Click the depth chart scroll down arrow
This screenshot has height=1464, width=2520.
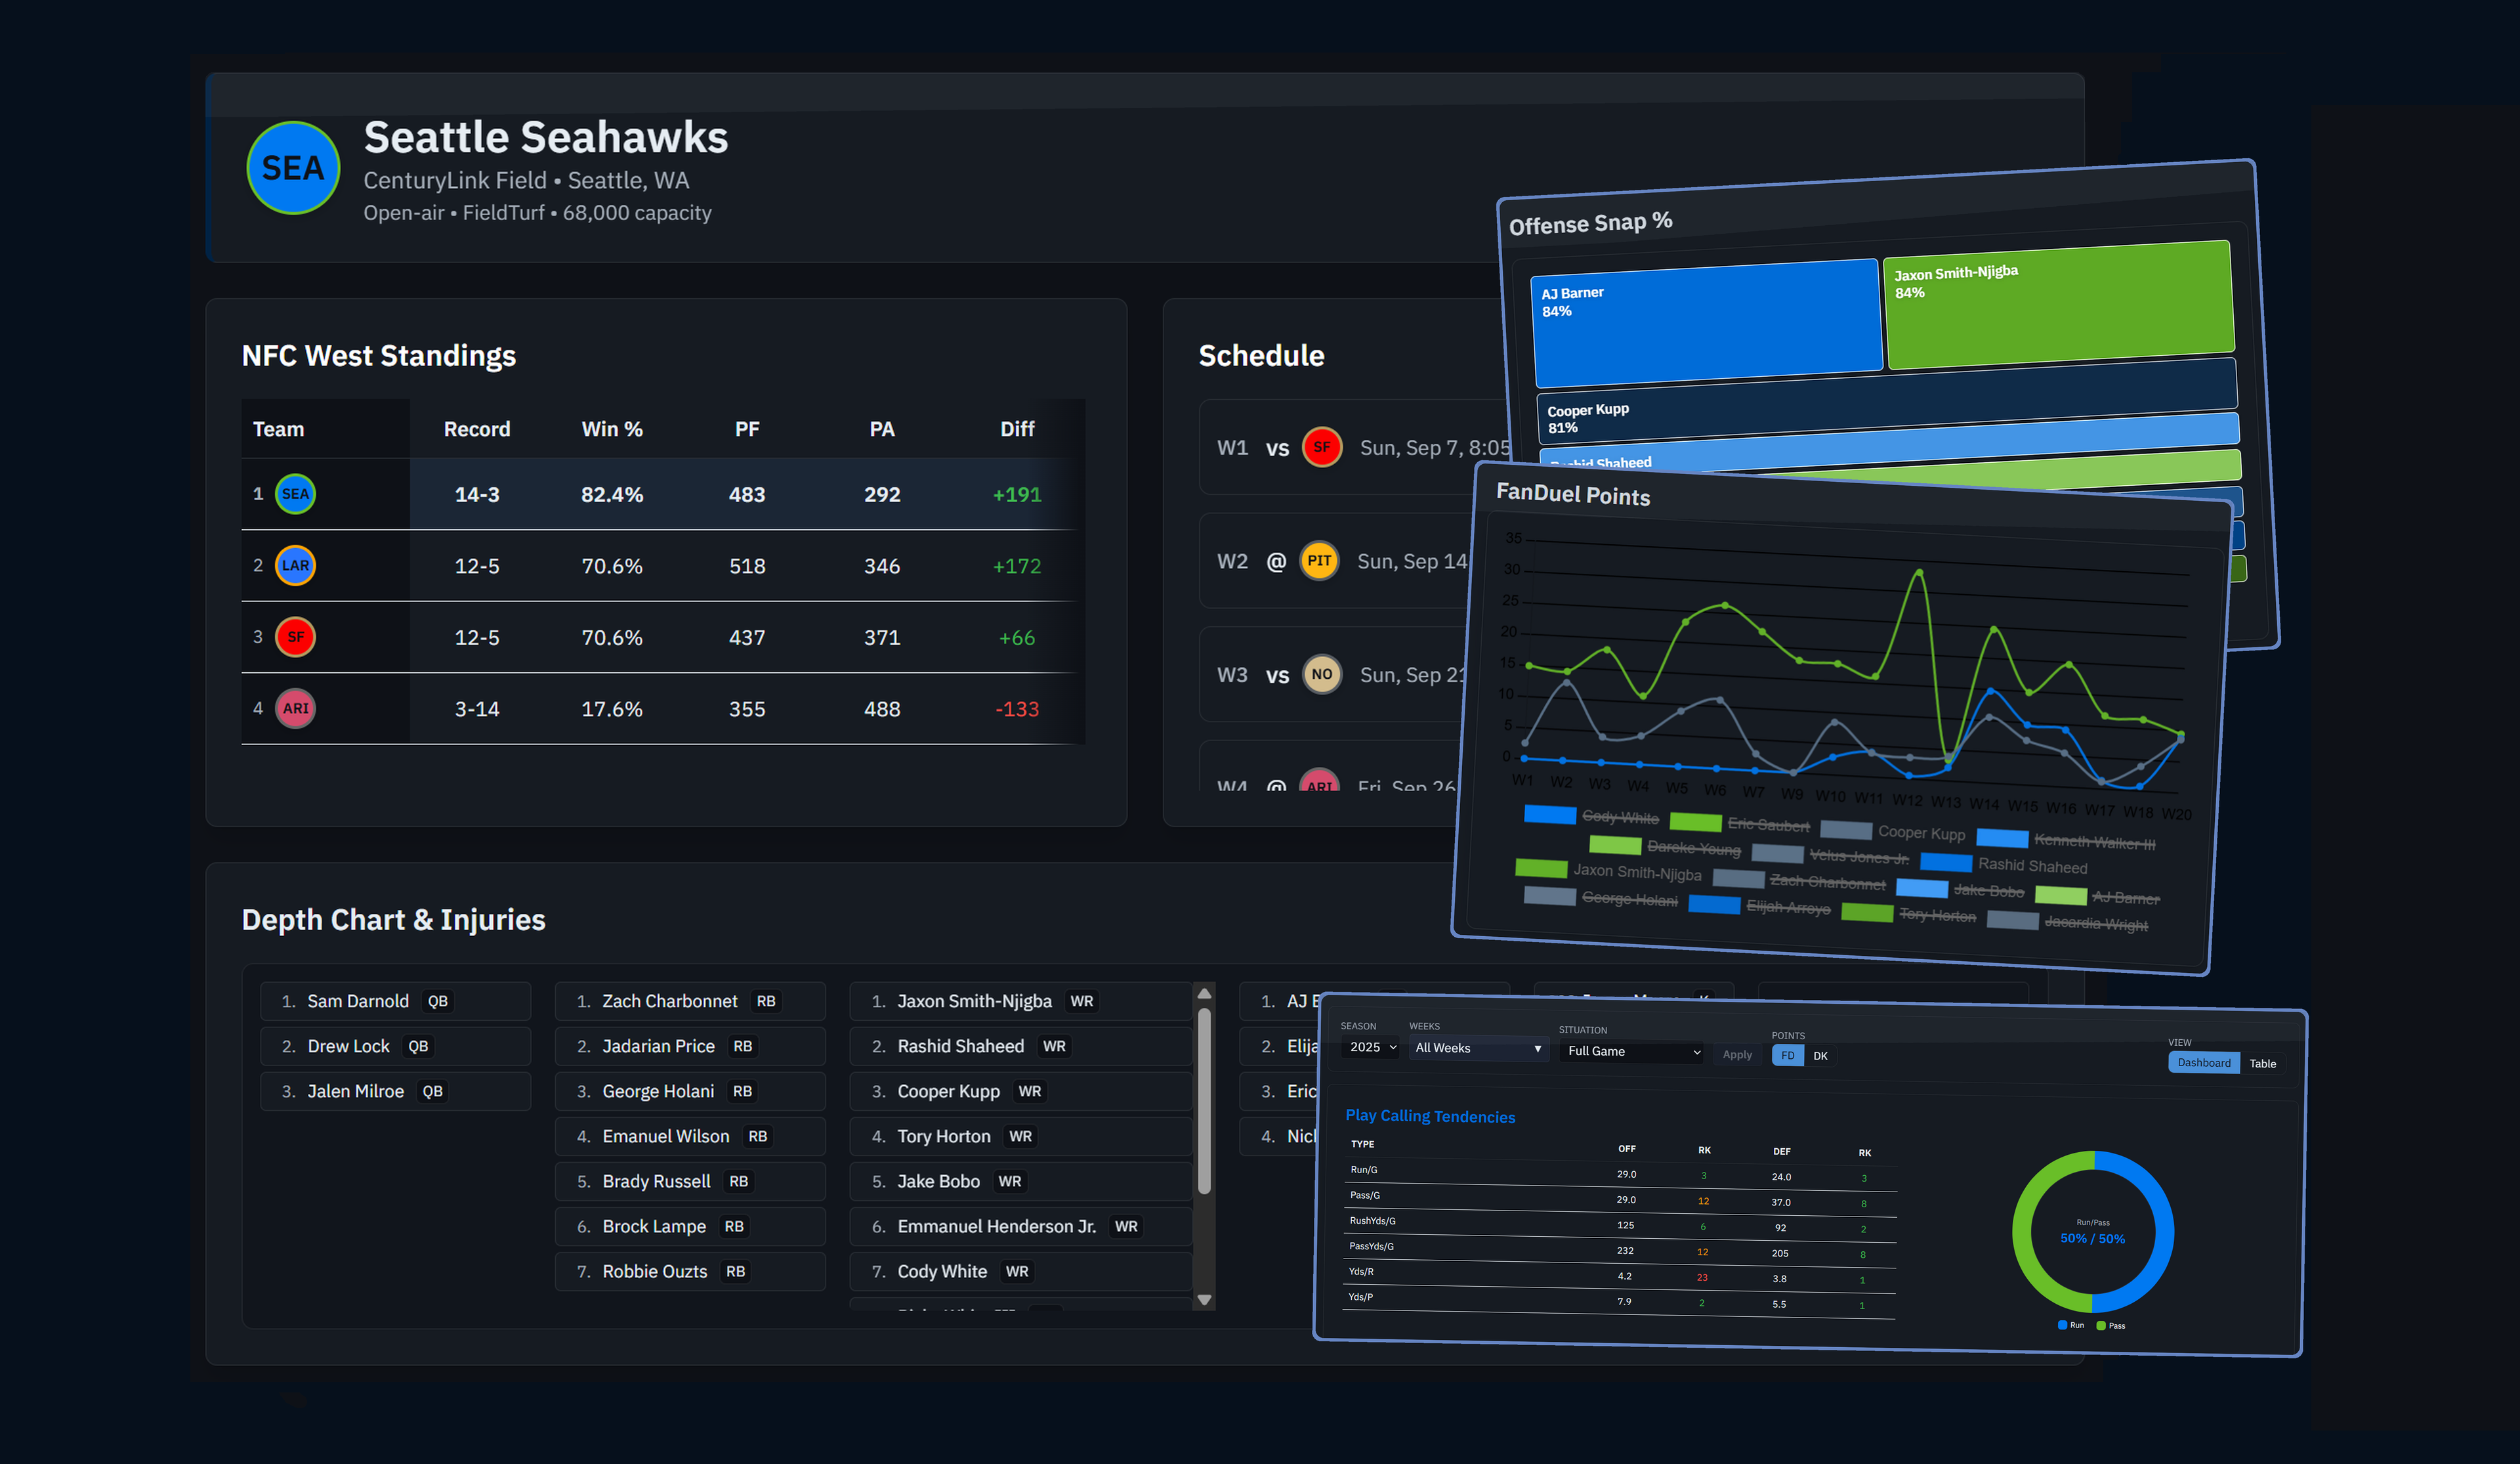1204,1300
